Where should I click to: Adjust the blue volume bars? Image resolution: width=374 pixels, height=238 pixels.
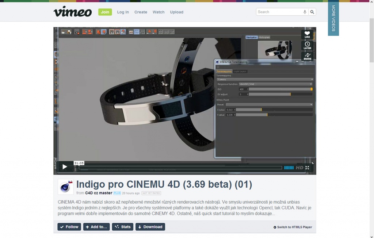tap(289, 168)
